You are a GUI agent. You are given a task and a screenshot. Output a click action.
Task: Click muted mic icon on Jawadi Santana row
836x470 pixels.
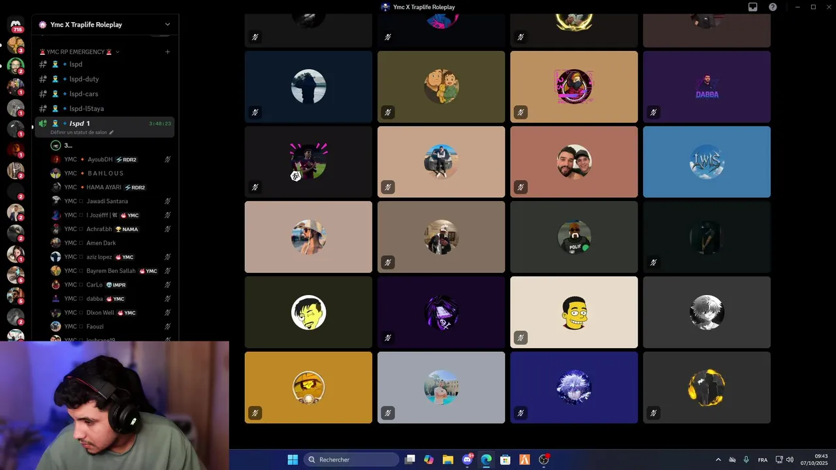point(168,201)
